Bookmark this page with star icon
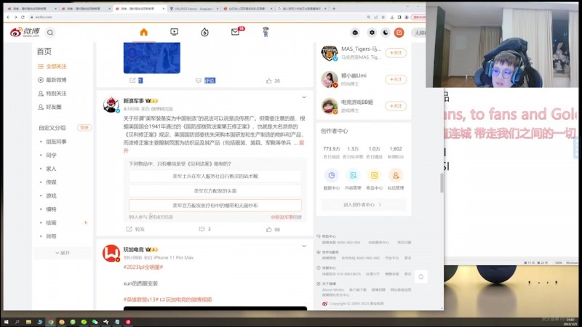The height and width of the screenshot is (327, 582). (383, 17)
